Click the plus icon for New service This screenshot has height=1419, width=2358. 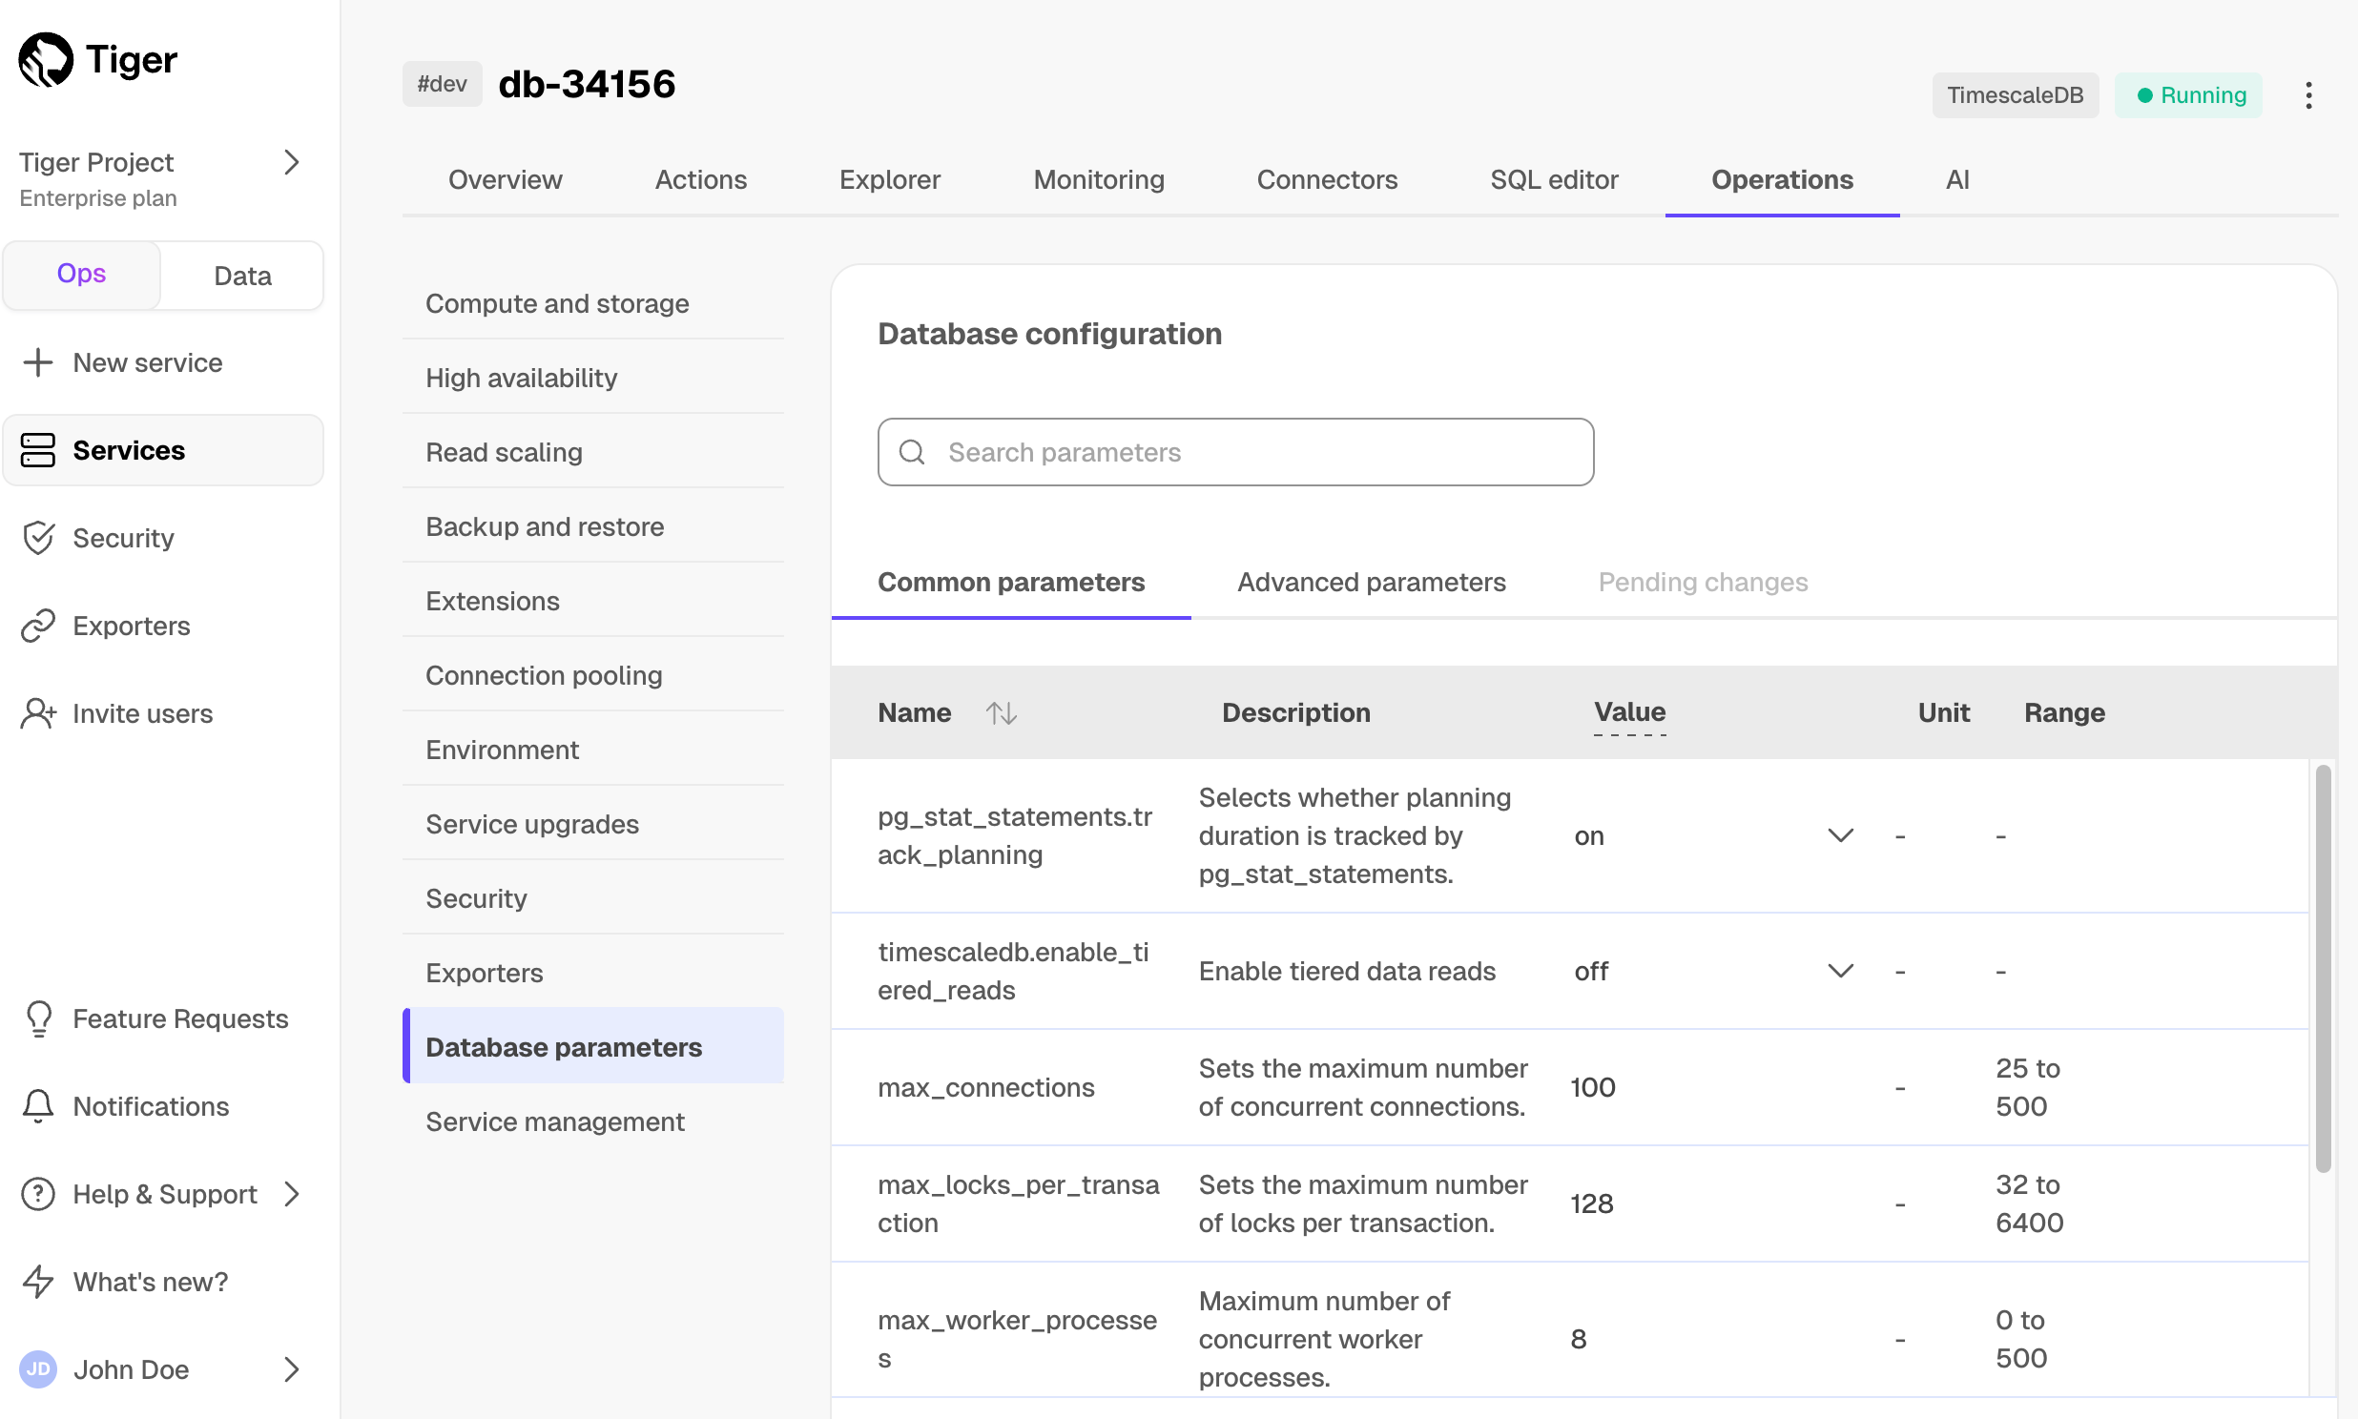tap(38, 362)
